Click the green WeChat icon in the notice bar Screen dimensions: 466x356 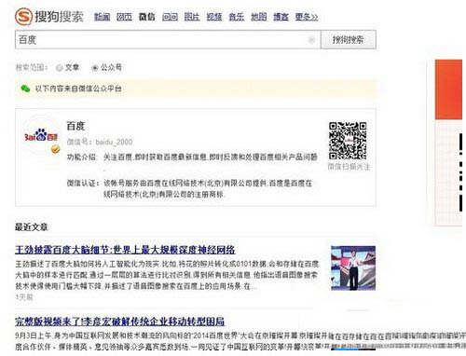(x=25, y=89)
